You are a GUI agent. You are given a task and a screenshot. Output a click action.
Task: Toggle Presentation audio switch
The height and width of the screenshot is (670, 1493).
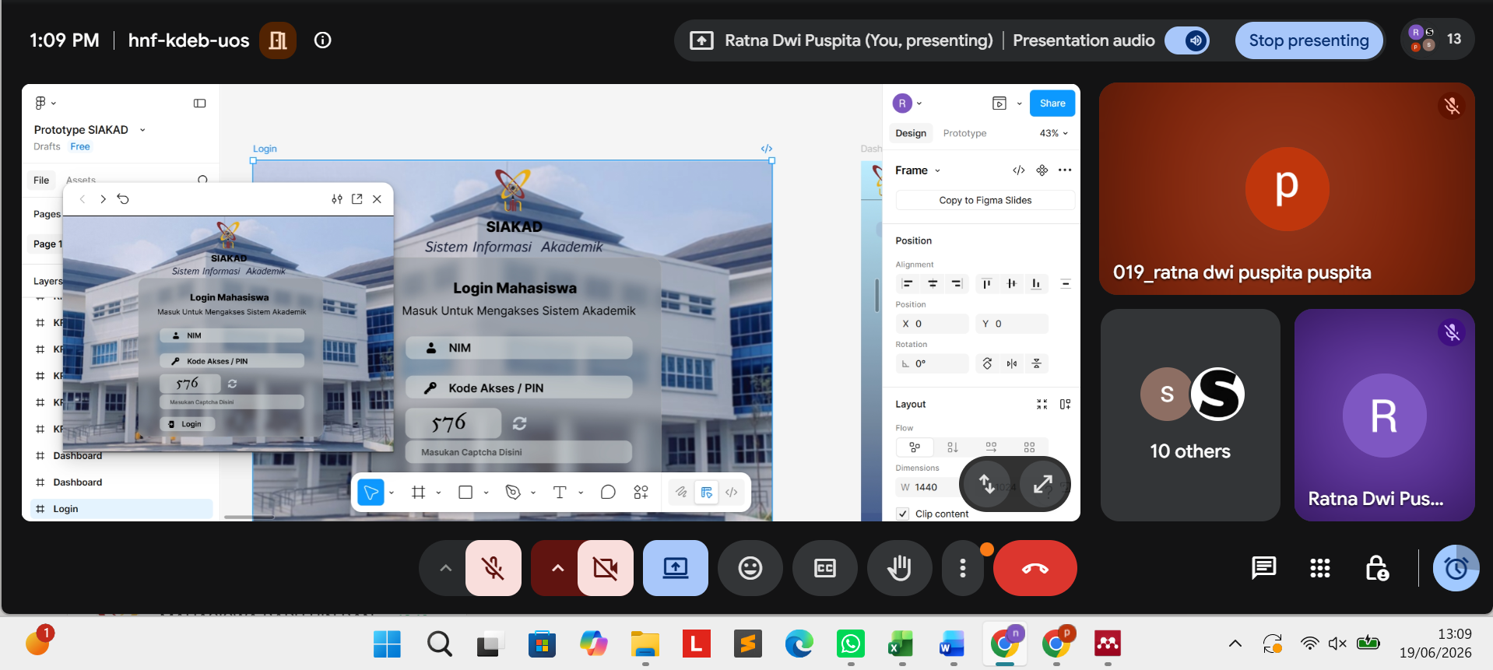point(1188,40)
